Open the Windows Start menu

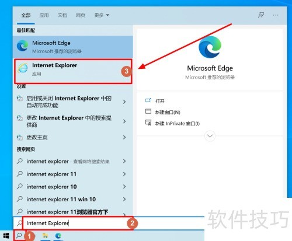[x=6, y=236]
